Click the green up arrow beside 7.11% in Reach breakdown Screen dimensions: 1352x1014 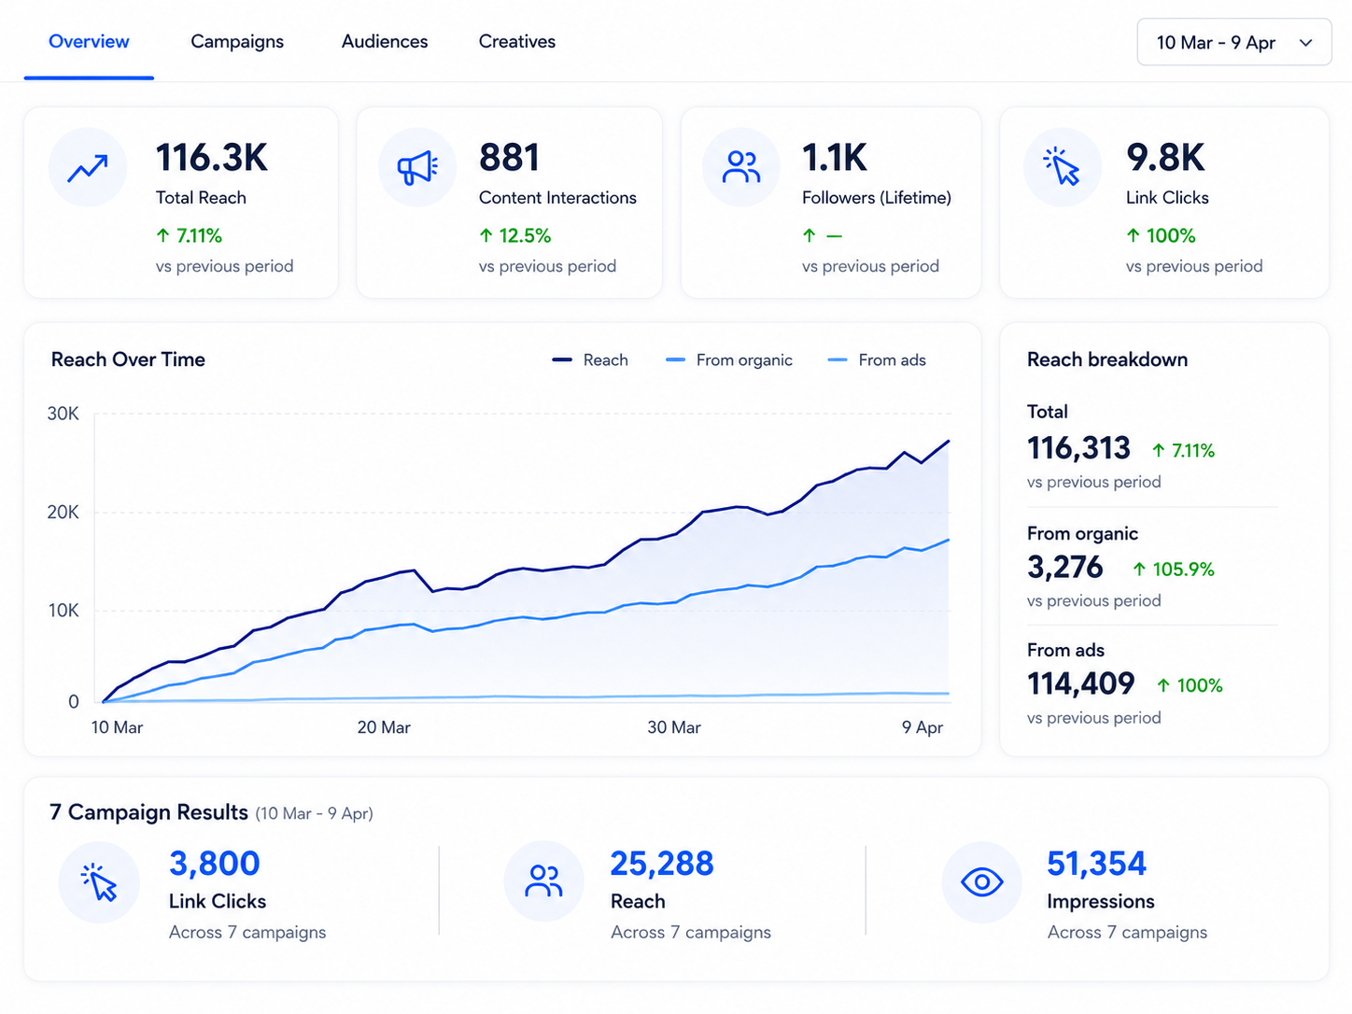point(1159,451)
